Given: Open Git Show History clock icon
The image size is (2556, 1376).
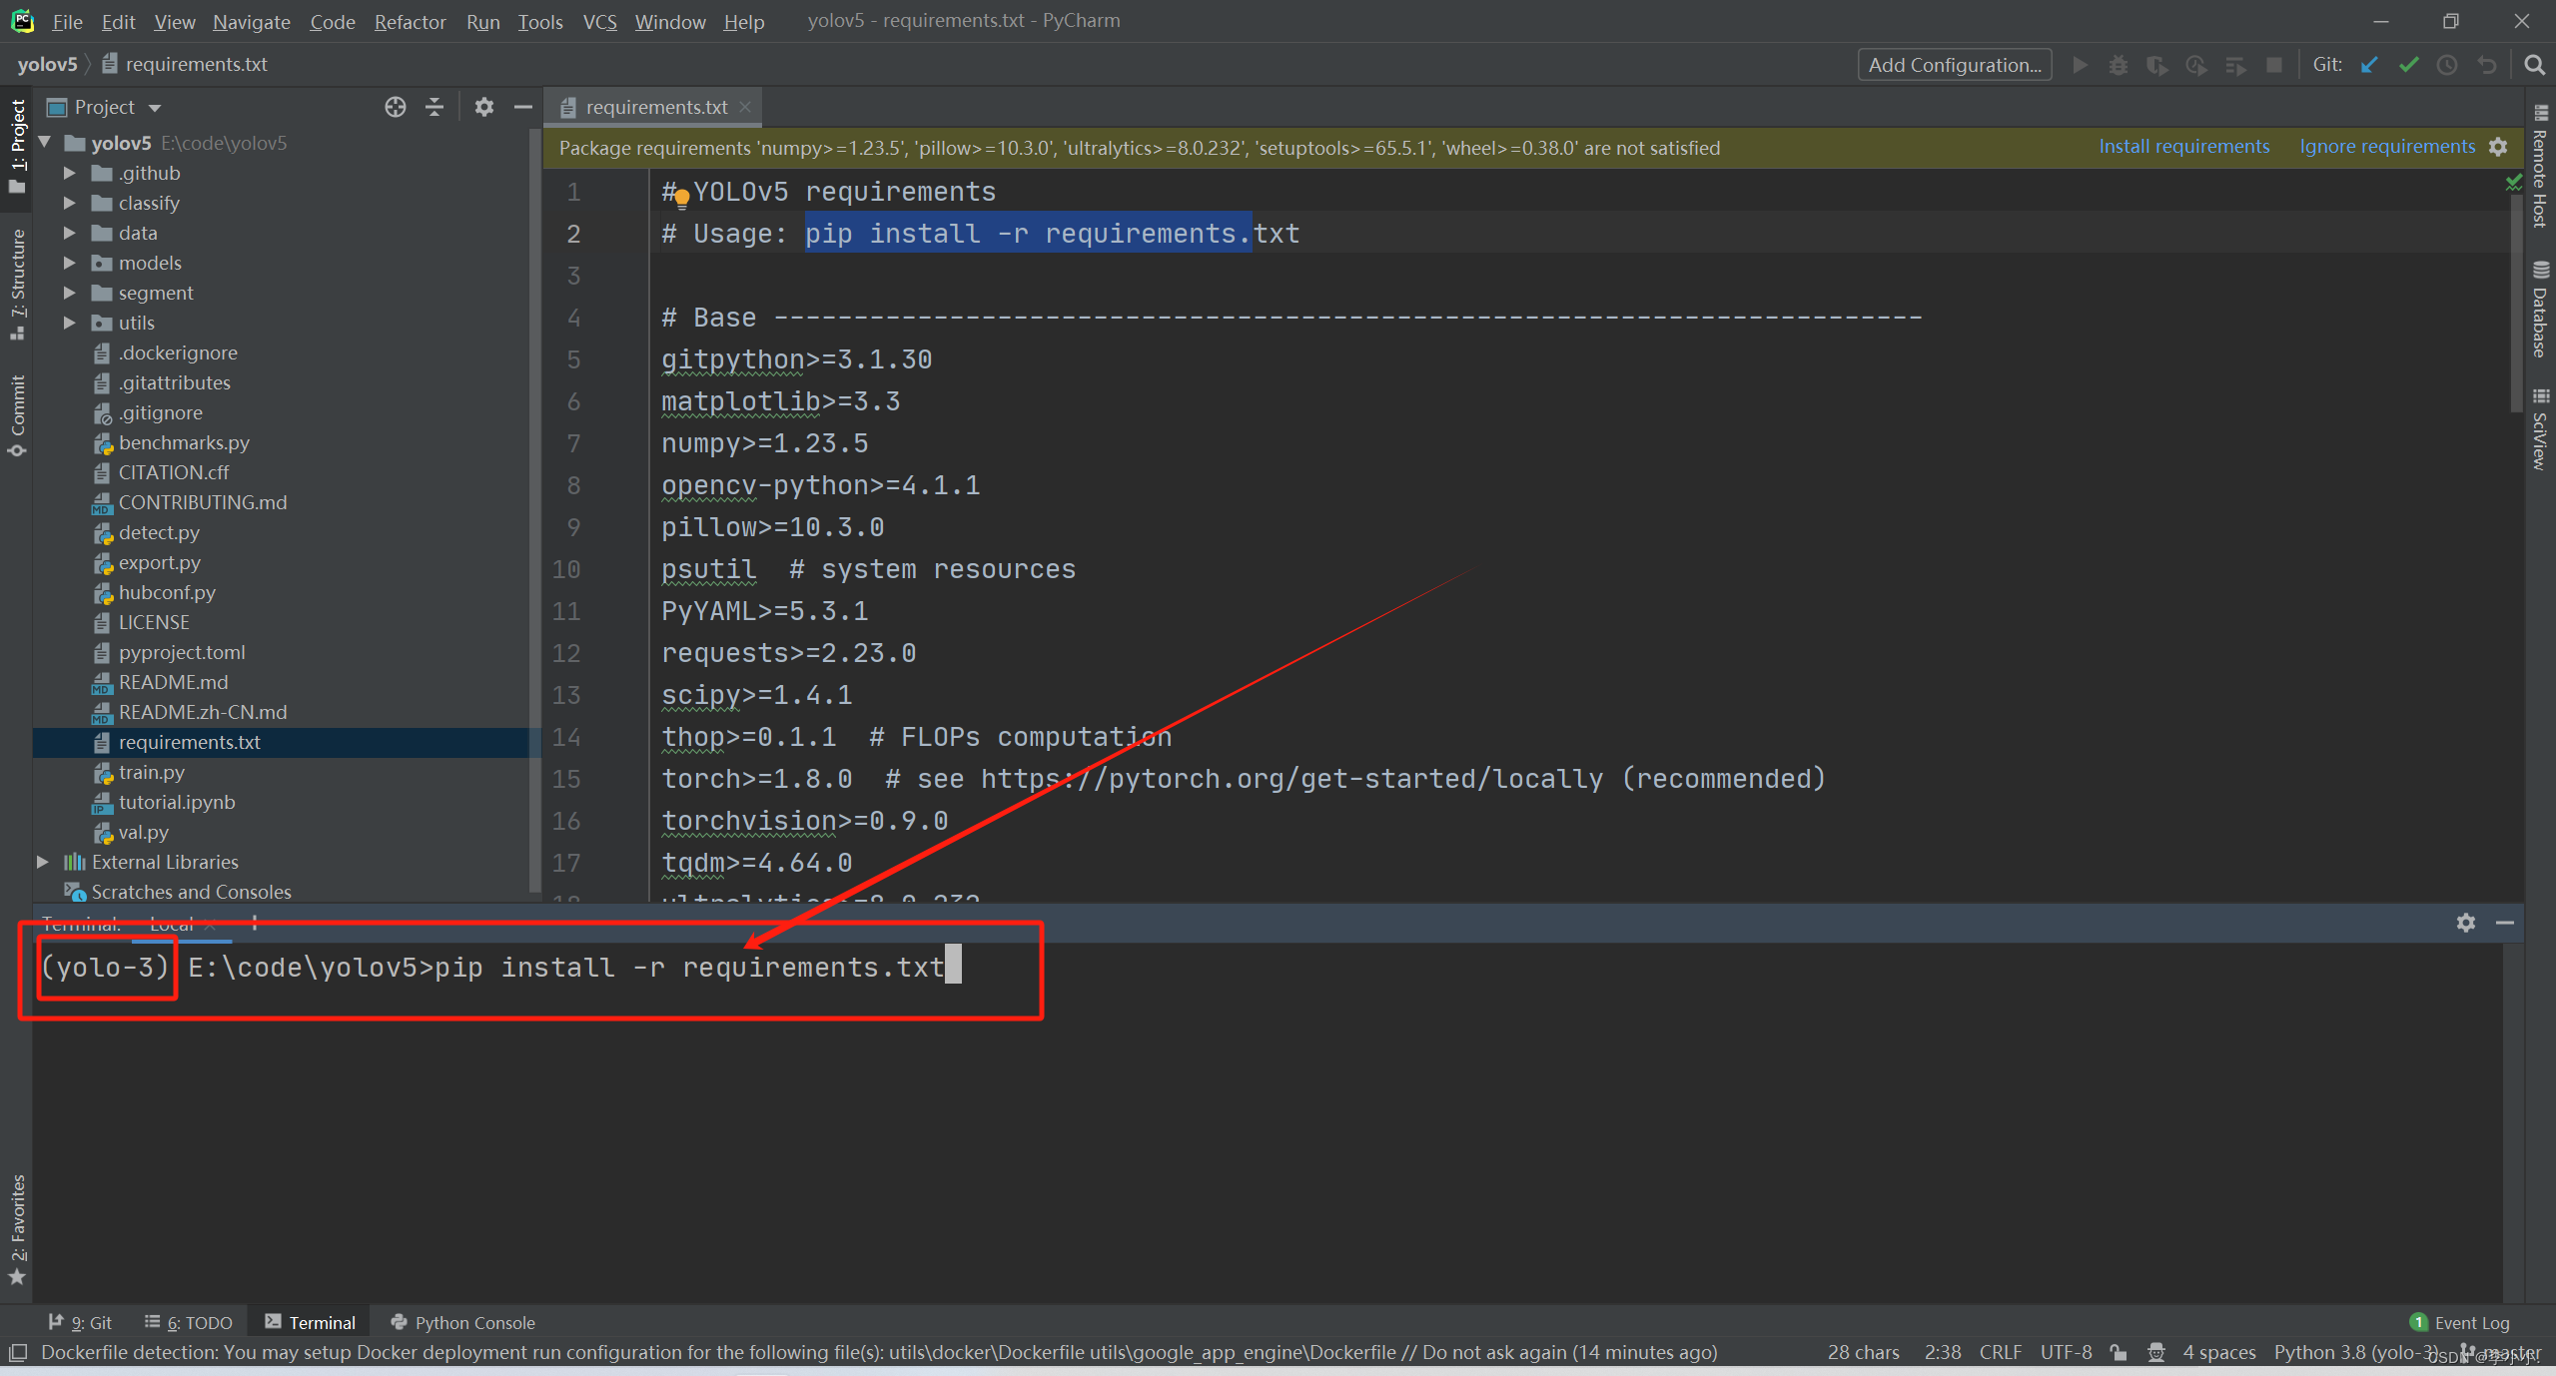Looking at the screenshot, I should click(2447, 65).
